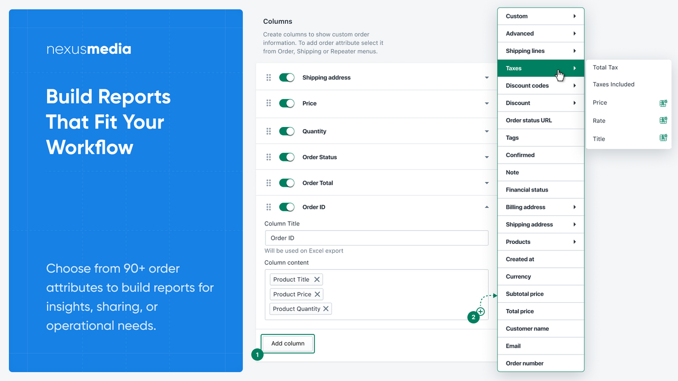Click the drag handle beside Order Total column

tap(269, 183)
